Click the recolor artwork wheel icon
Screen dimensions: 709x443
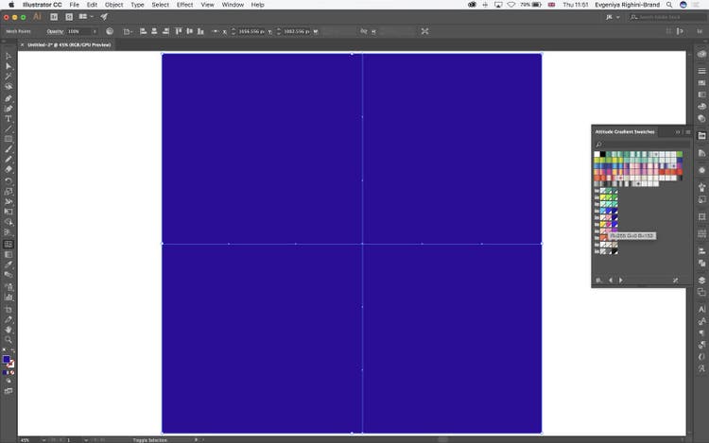(110, 31)
